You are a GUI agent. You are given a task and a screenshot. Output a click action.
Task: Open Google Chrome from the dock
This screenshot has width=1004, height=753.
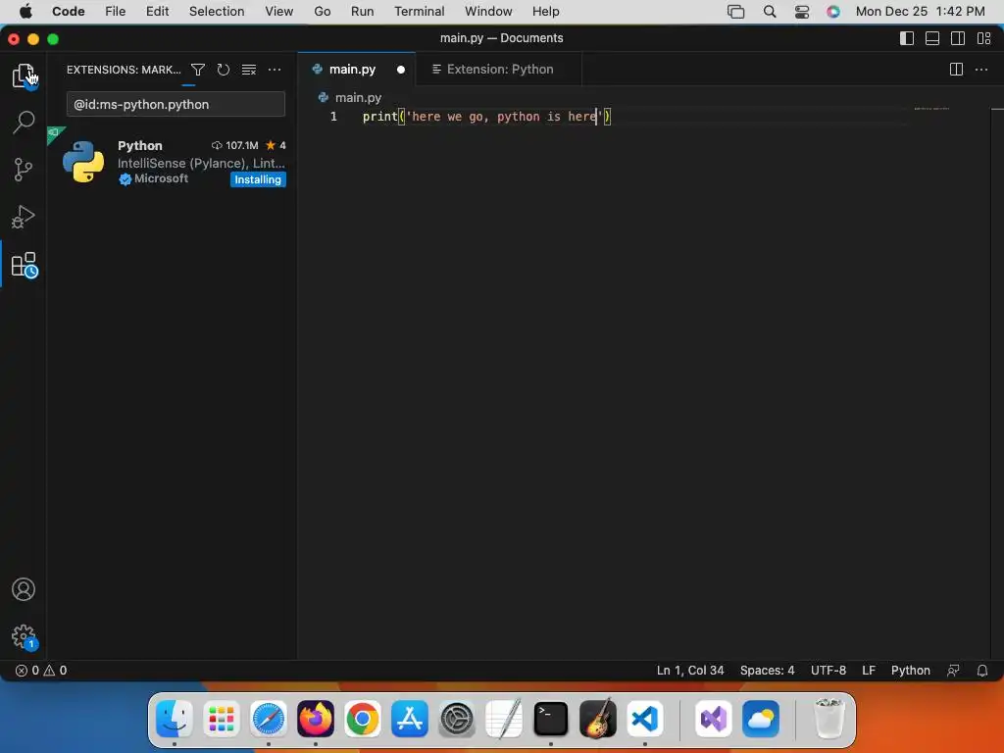coord(363,719)
